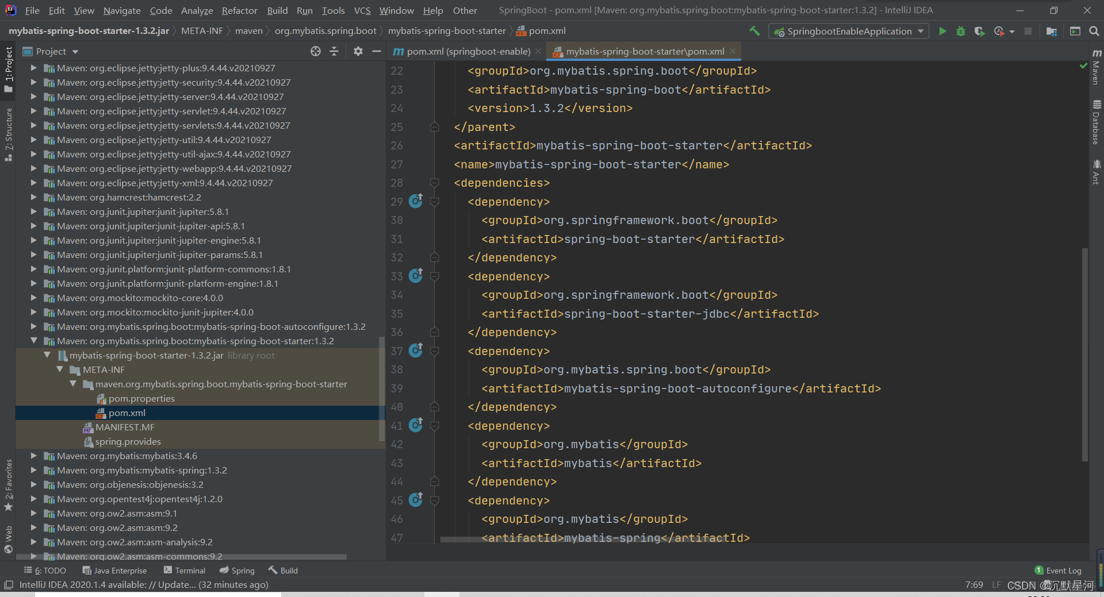Click the gutter dependency icon on line 33
Image resolution: width=1104 pixels, height=597 pixels.
coord(416,276)
